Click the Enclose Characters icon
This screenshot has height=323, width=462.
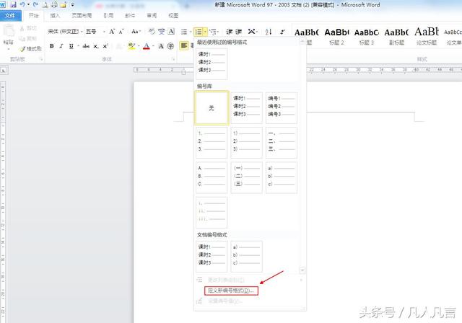click(170, 46)
